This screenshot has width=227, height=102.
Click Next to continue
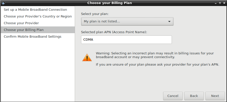[215, 96]
